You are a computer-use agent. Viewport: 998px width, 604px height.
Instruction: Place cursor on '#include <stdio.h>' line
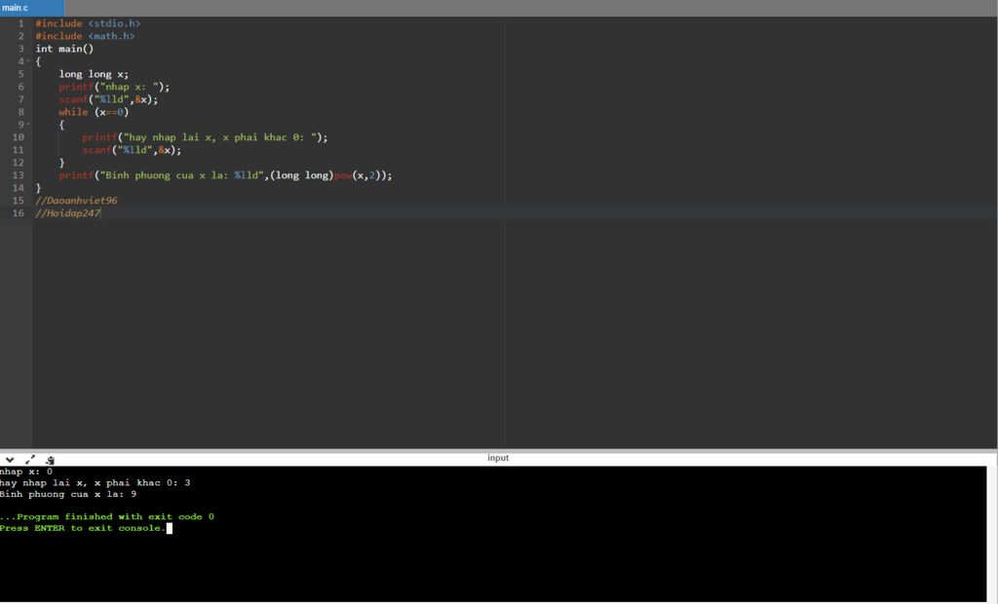point(88,23)
